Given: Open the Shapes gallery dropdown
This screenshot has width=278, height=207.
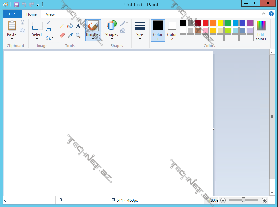Looking at the screenshot, I should point(112,30).
